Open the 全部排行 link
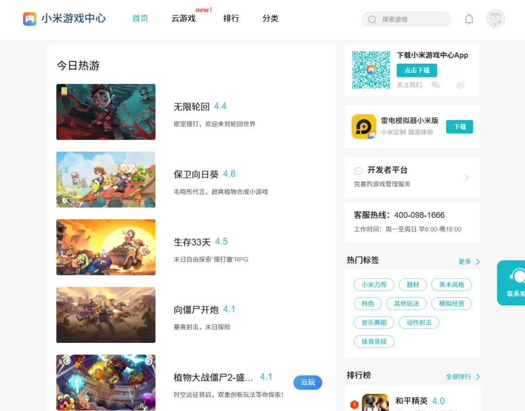Screen dimensions: 525x411 click(458, 377)
